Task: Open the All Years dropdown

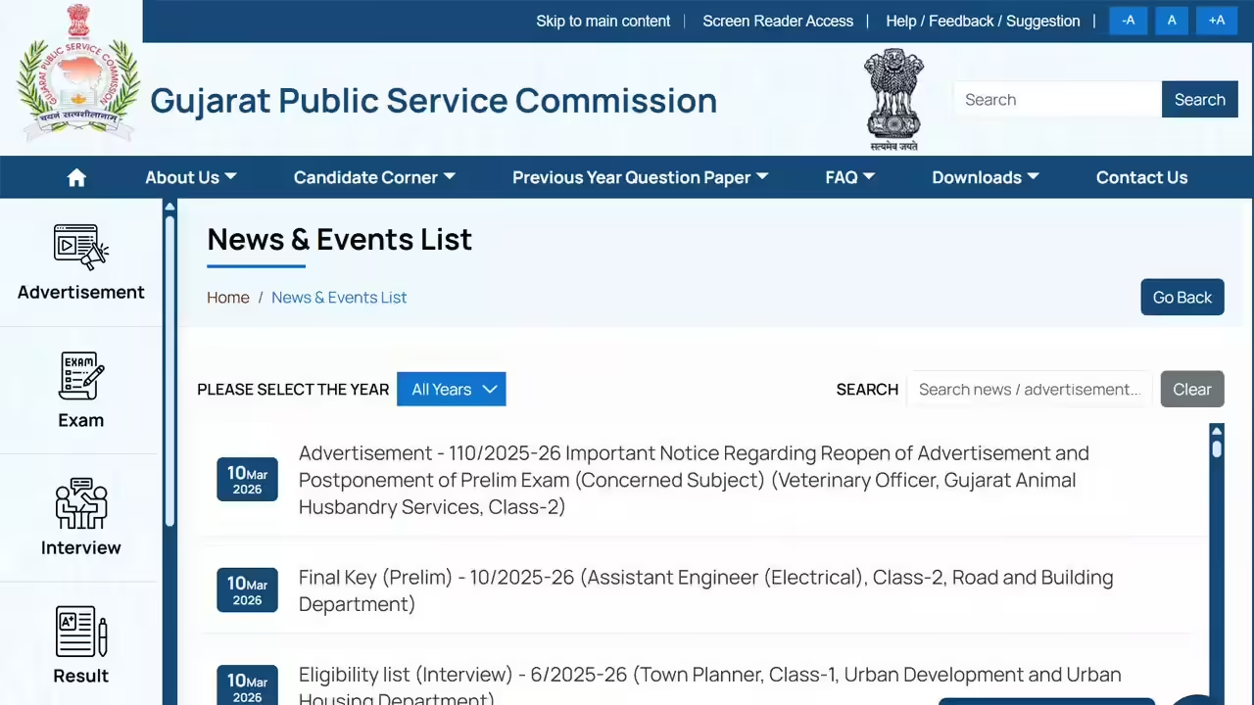Action: 451,389
